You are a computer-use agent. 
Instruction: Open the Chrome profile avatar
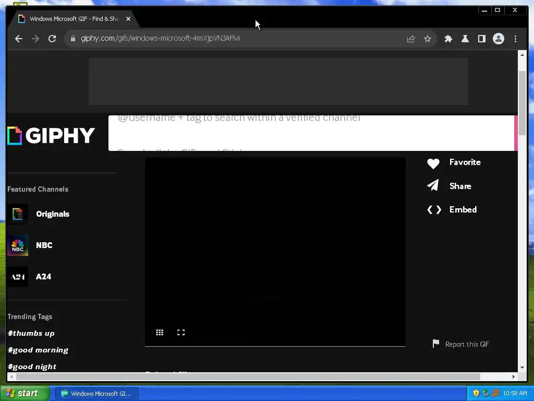[x=498, y=39]
